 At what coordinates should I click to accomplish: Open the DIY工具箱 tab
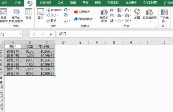click(x=150, y=2)
